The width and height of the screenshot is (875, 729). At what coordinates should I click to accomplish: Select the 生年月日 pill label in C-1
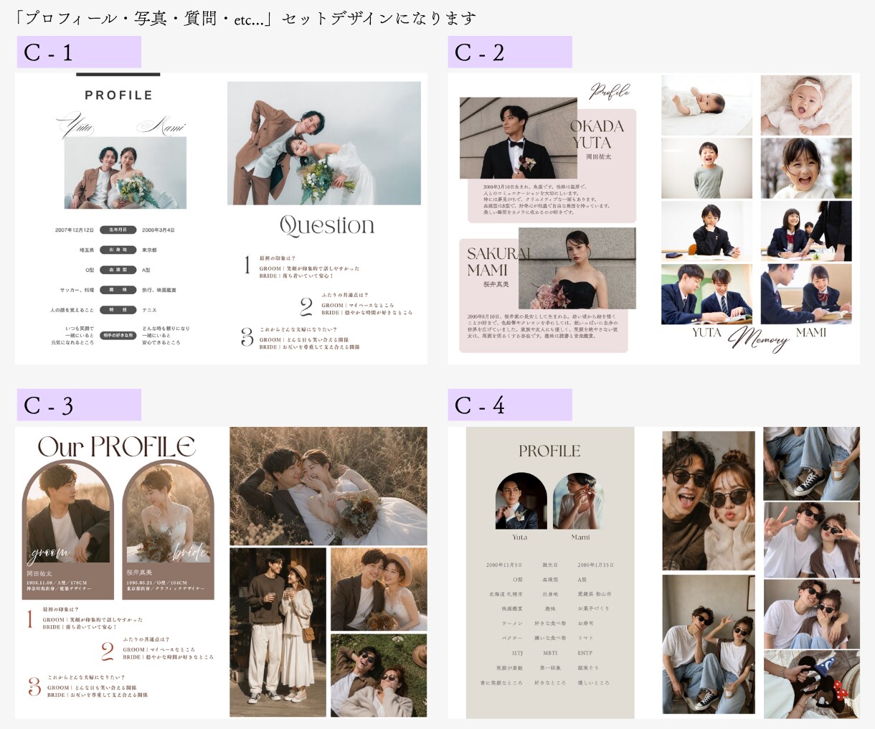118,230
